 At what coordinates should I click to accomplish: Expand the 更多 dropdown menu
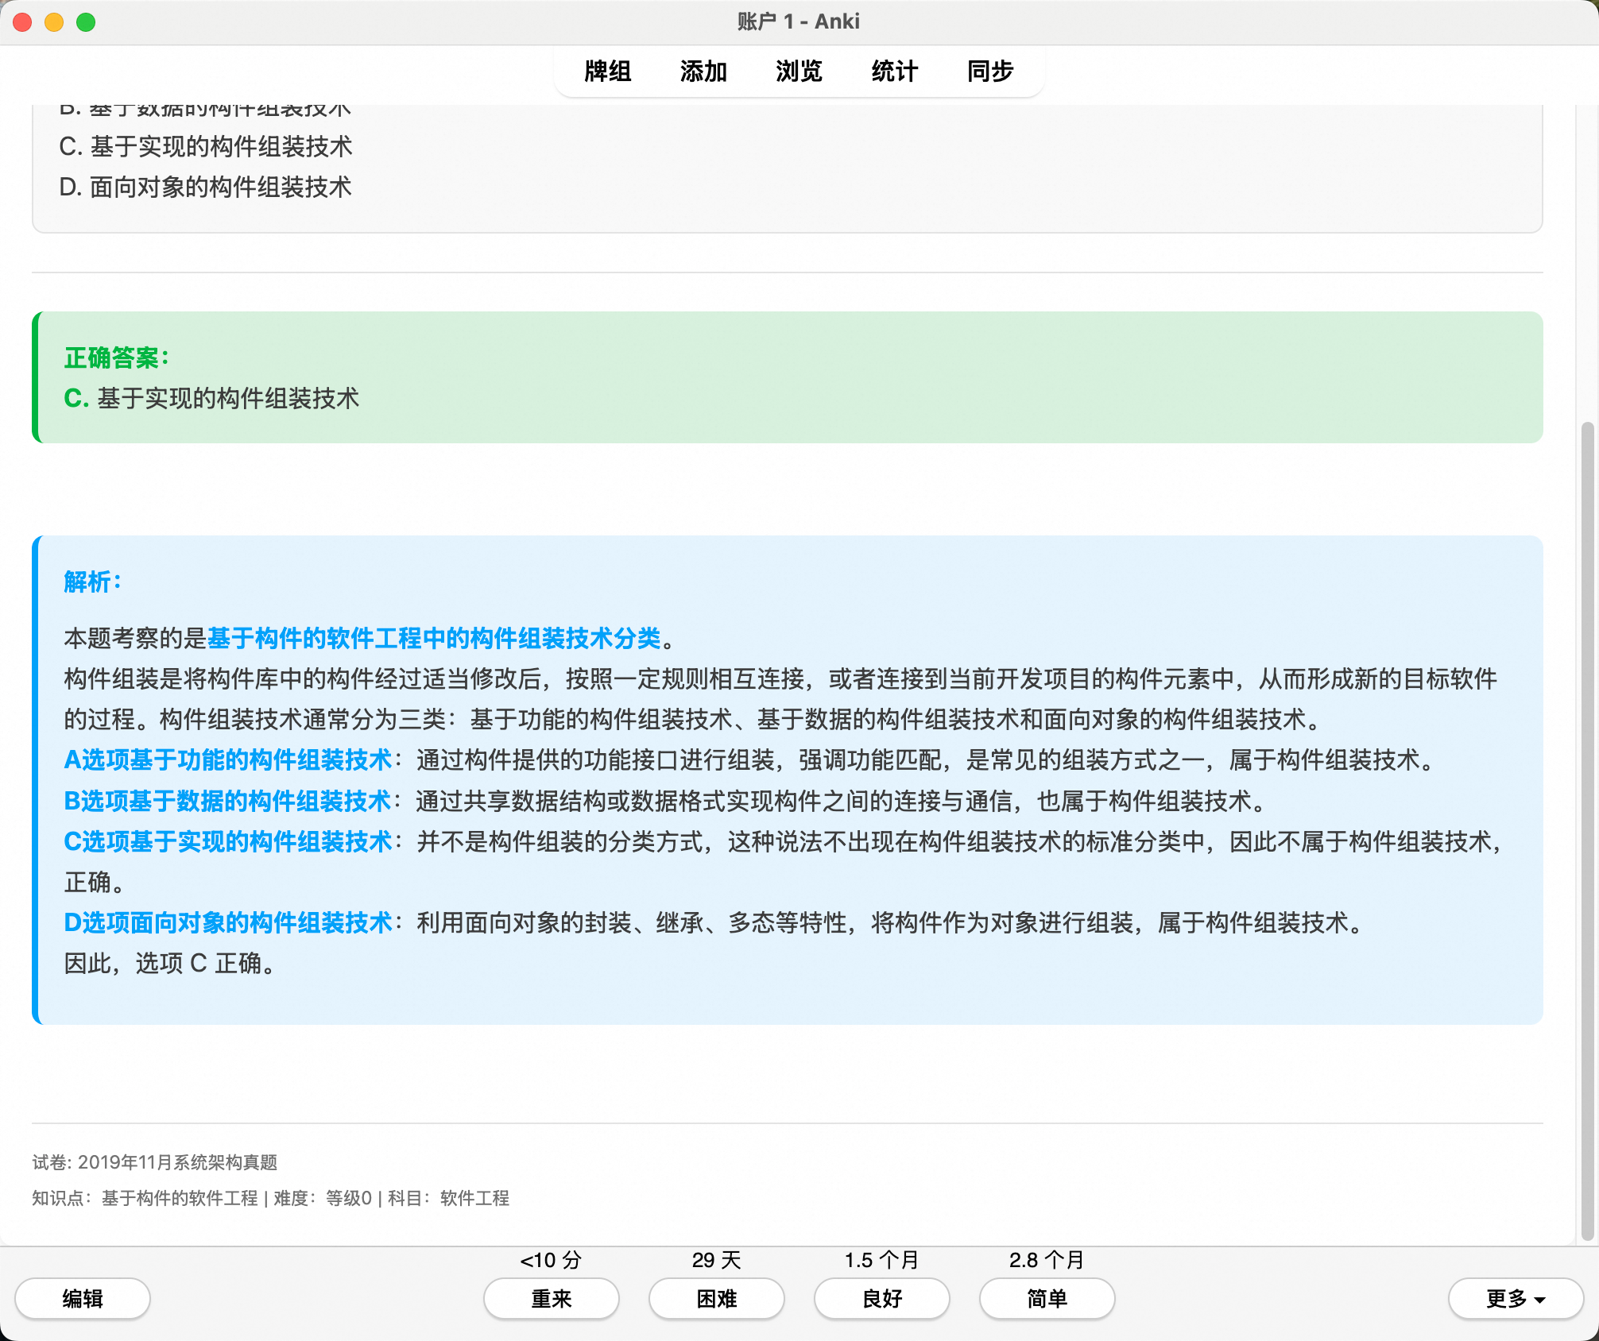click(x=1515, y=1298)
